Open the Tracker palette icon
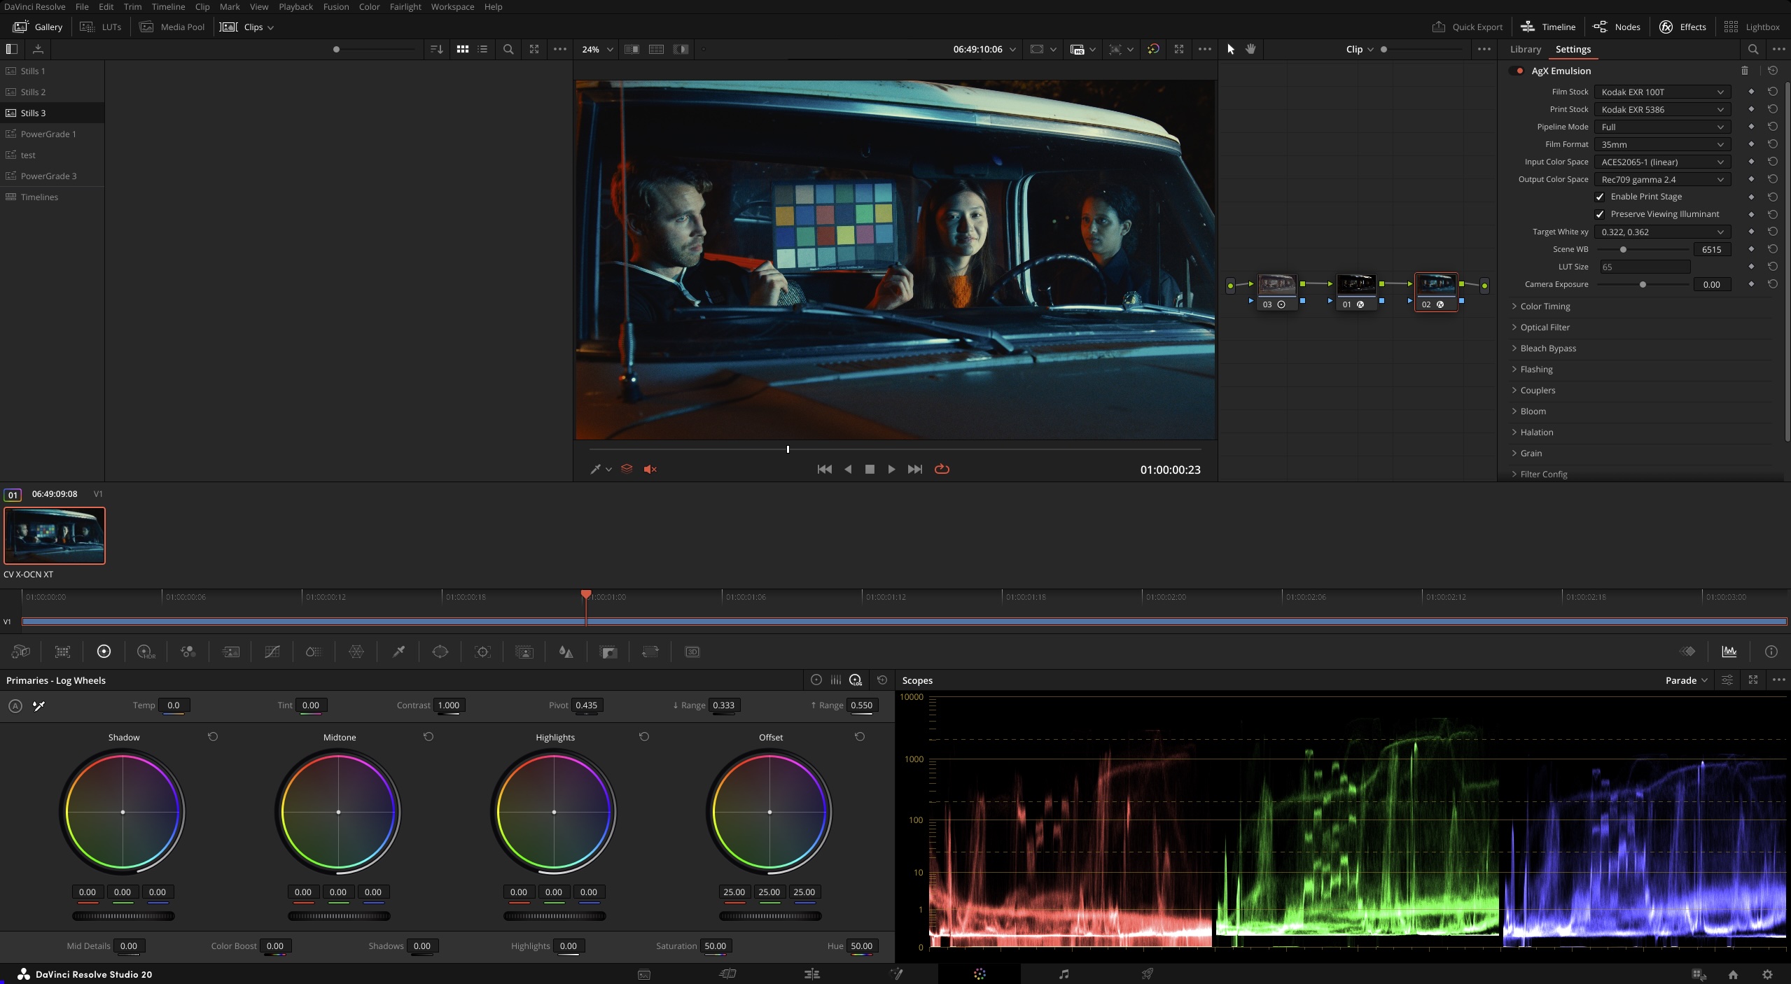 click(482, 652)
